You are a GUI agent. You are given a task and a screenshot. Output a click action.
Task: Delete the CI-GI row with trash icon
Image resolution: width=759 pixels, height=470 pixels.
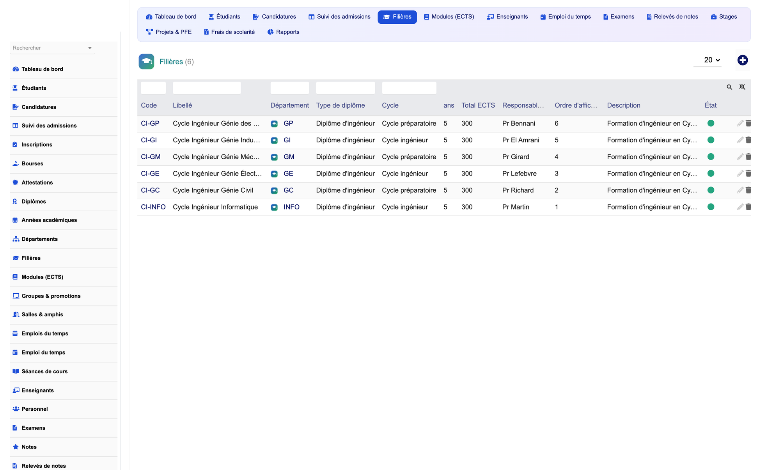click(748, 140)
